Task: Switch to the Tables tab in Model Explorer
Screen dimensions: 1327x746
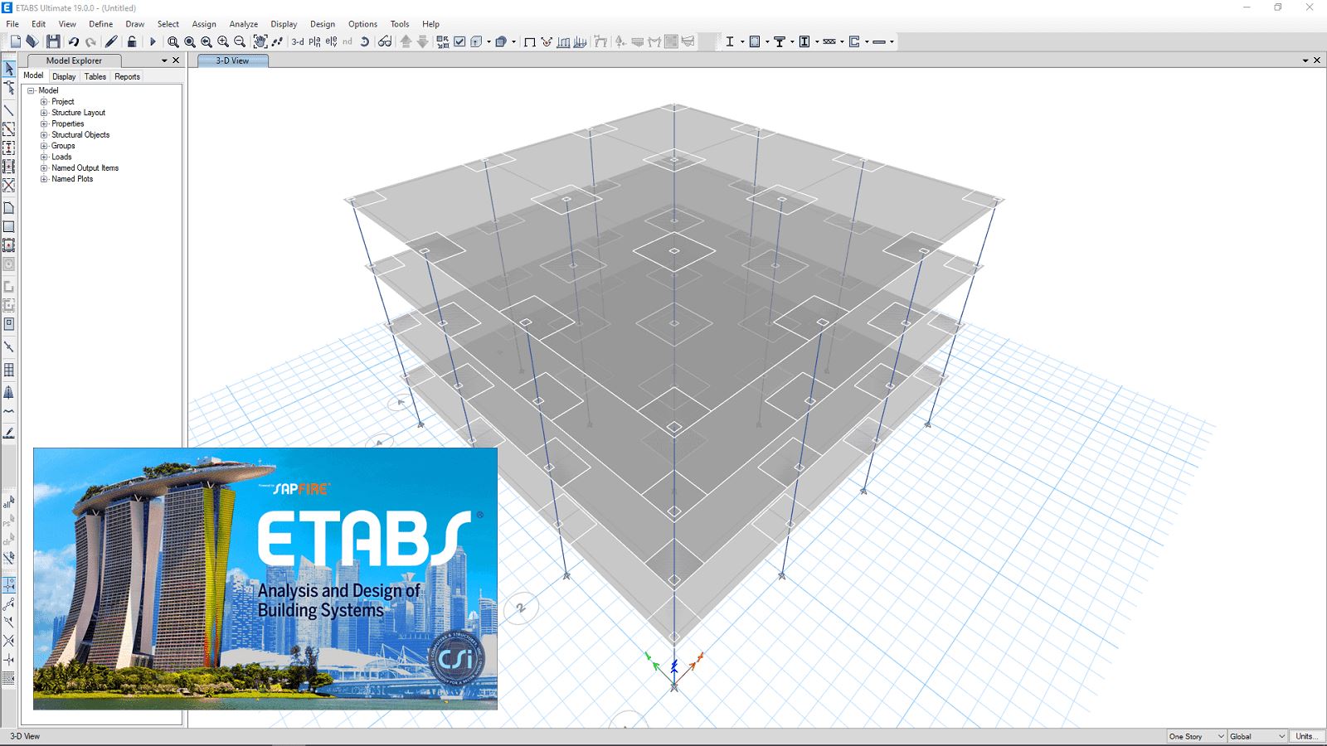Action: click(95, 76)
